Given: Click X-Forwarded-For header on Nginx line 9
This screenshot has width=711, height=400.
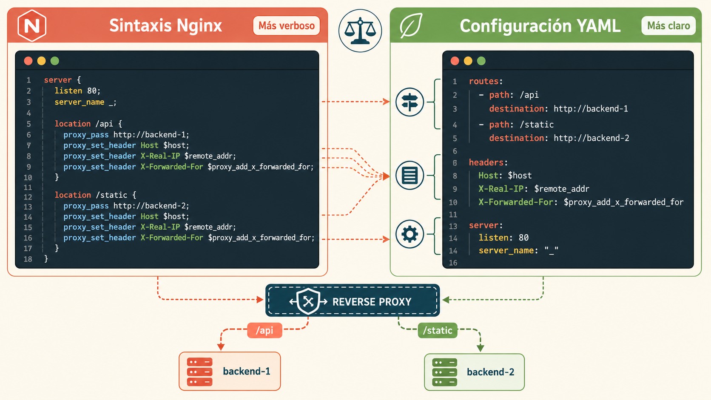Looking at the screenshot, I should point(189,167).
